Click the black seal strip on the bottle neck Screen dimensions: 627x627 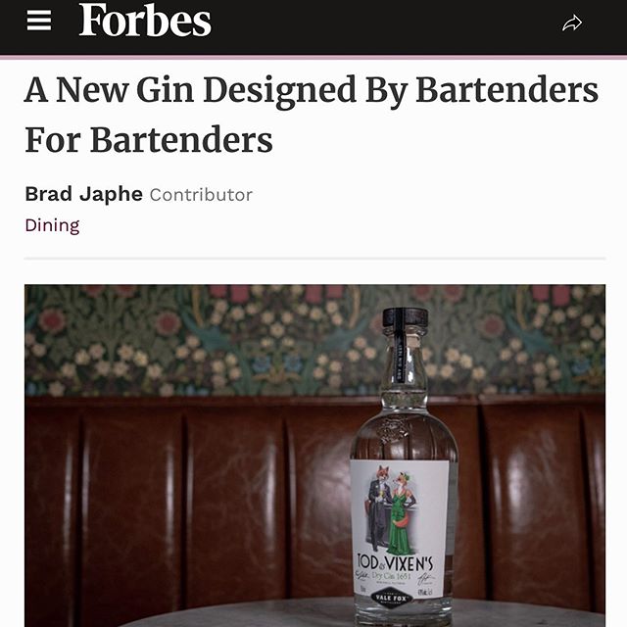(x=400, y=355)
